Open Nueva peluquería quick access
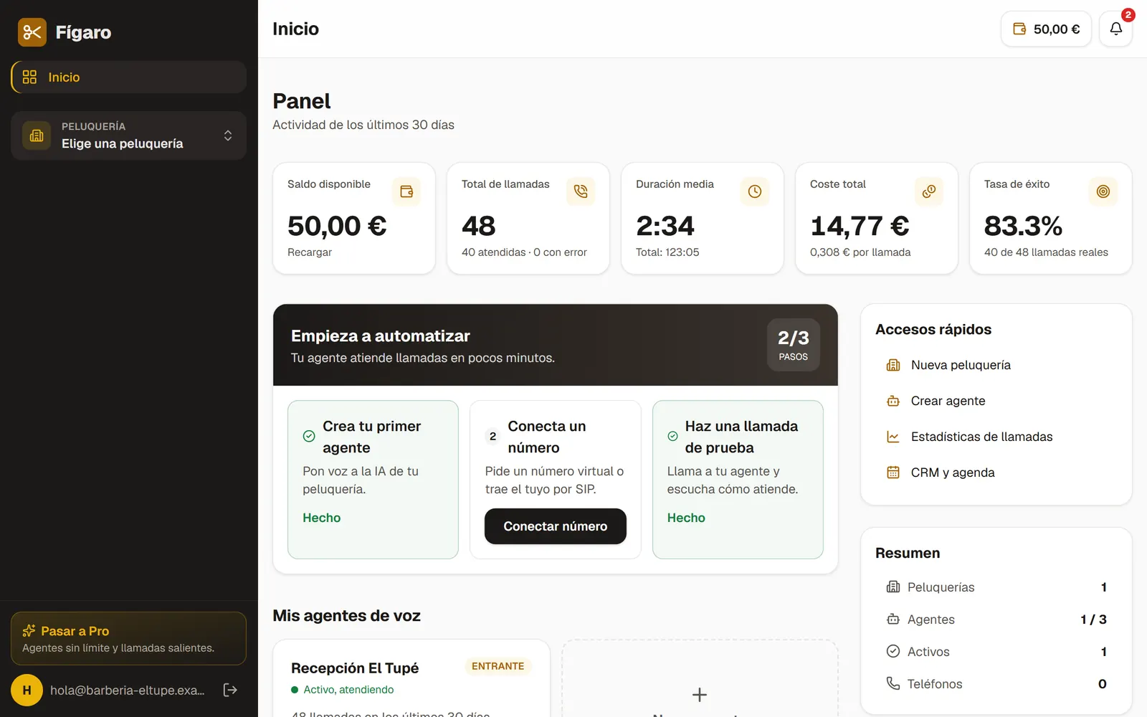 996,365
